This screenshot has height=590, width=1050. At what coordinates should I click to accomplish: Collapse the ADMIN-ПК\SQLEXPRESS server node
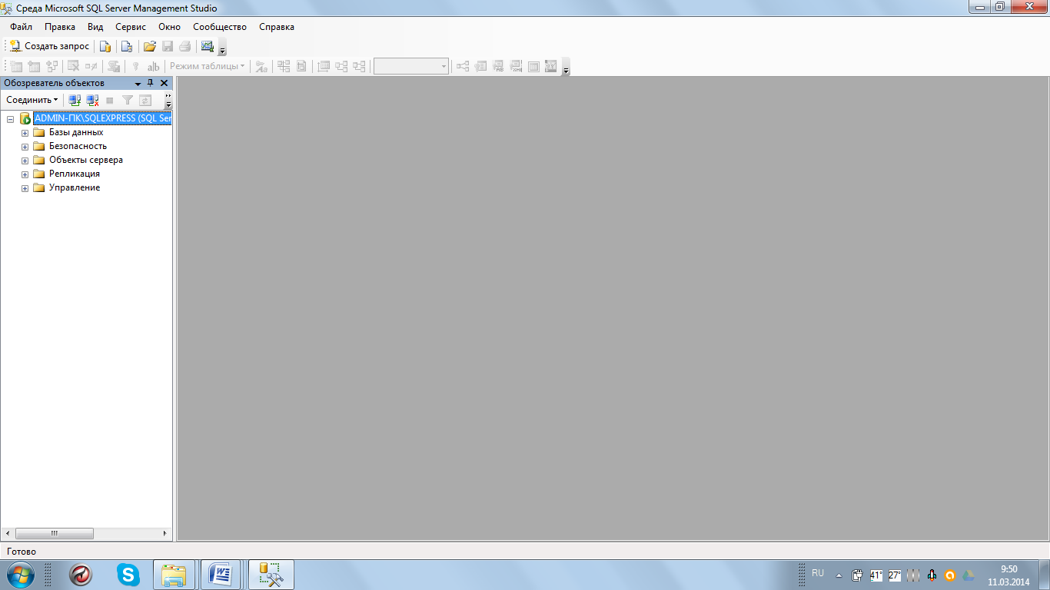[11, 119]
